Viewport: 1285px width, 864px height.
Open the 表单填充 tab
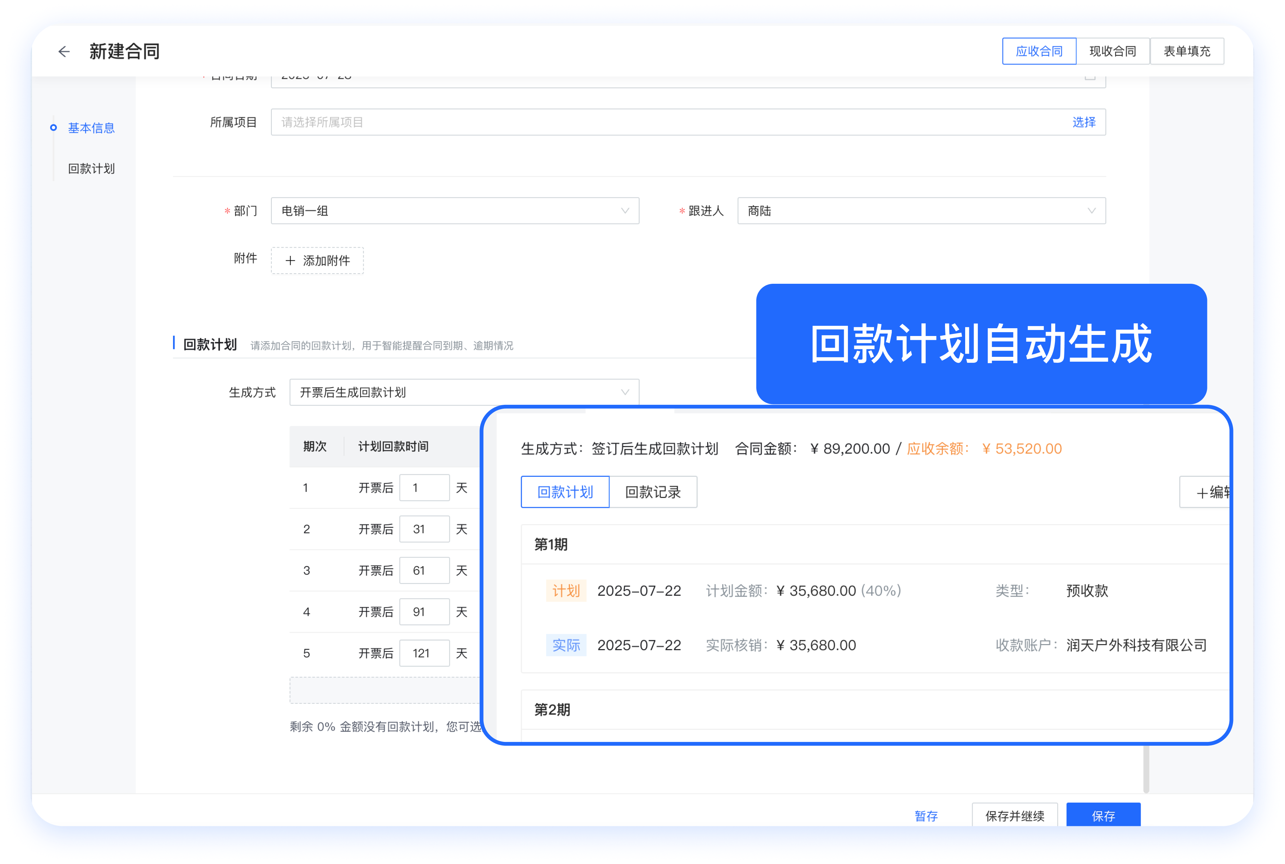(x=1187, y=51)
